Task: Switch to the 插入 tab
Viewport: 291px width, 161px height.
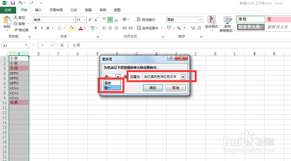Action: (38, 10)
